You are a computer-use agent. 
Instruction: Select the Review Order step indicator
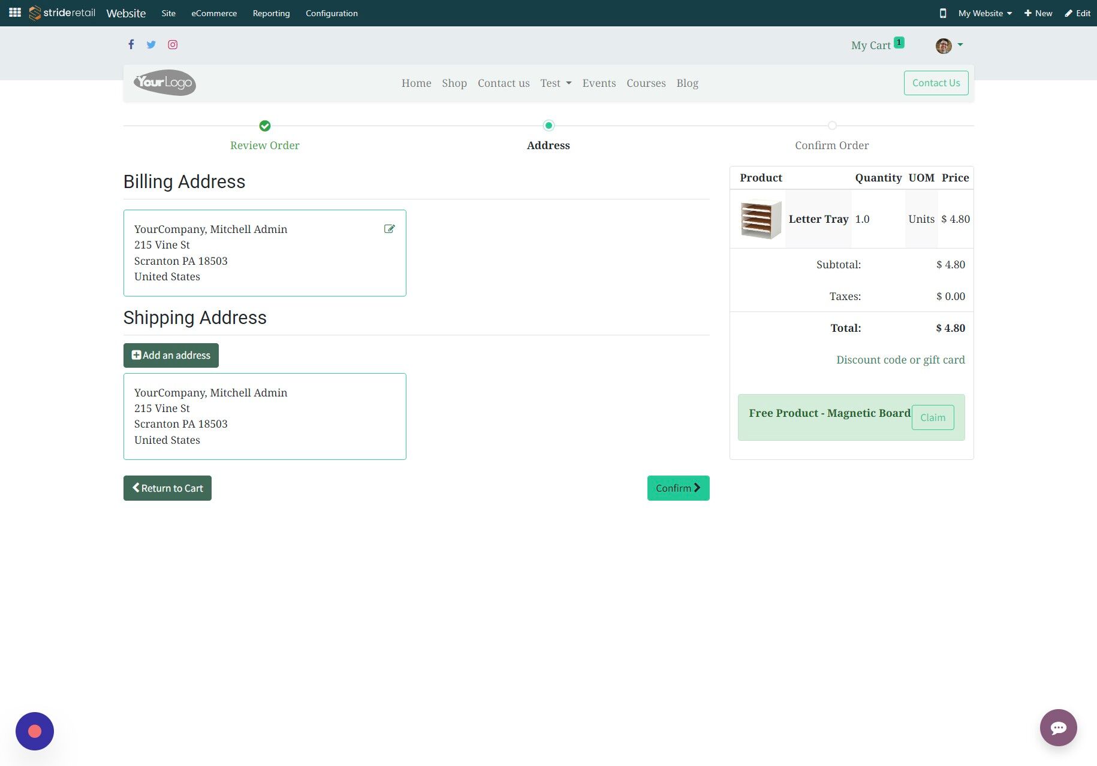[x=264, y=126]
